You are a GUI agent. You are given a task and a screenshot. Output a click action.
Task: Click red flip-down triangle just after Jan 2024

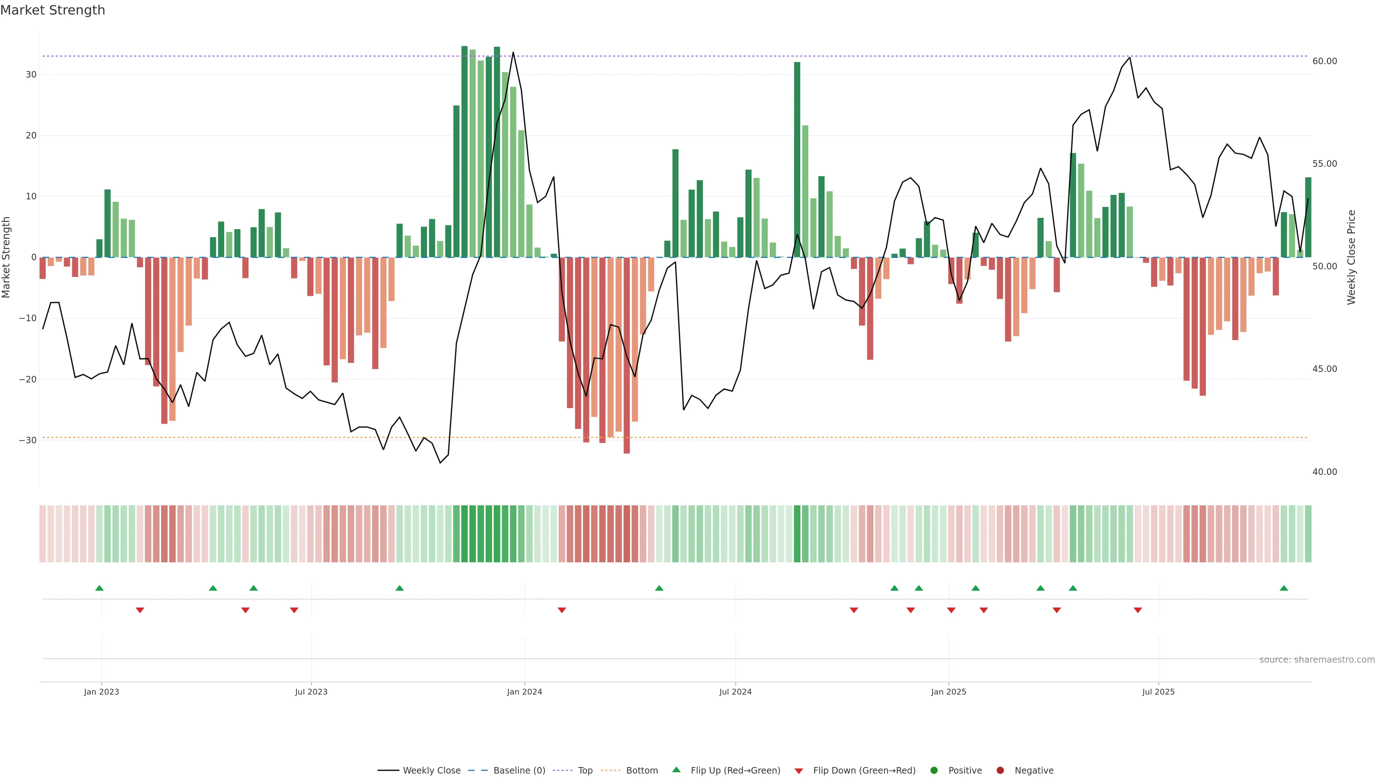pyautogui.click(x=562, y=610)
